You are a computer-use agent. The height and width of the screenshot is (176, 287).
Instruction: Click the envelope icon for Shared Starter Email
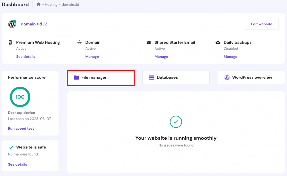click(148, 42)
